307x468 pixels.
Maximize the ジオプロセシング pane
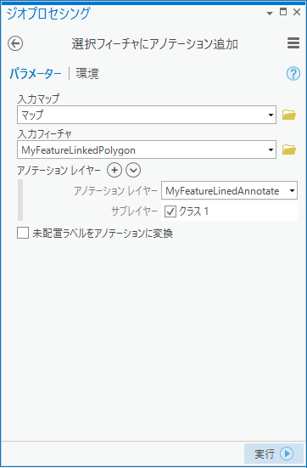[283, 12]
